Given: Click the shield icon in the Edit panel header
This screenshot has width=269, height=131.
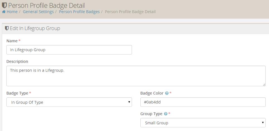Looking at the screenshot, I should click(x=7, y=28).
